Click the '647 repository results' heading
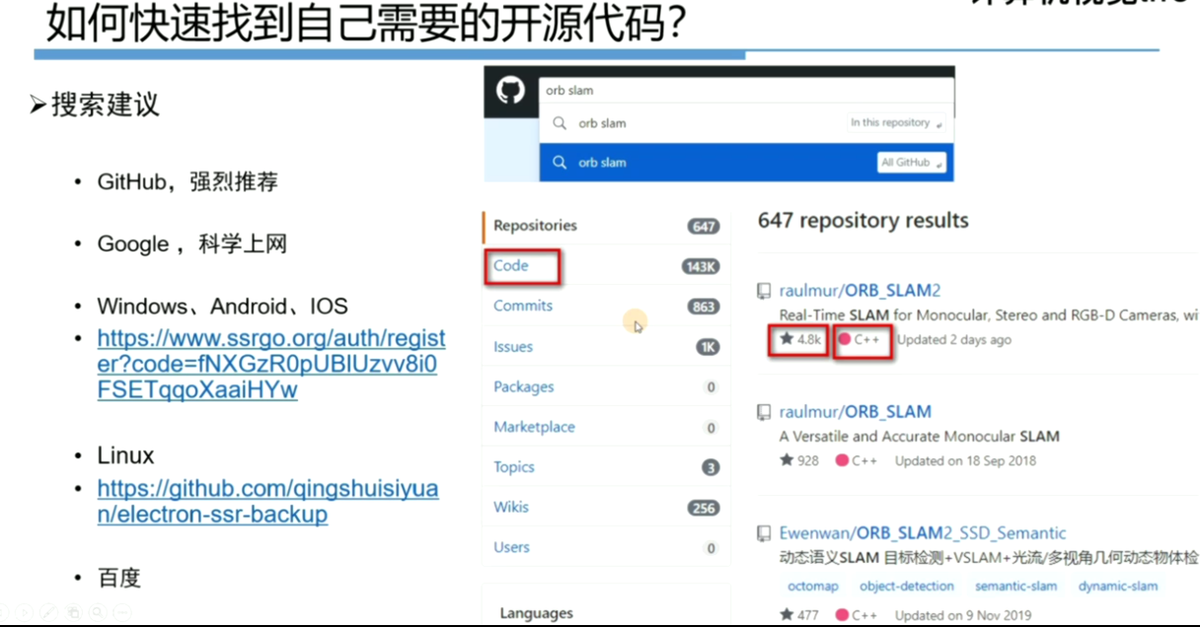 pyautogui.click(x=863, y=221)
